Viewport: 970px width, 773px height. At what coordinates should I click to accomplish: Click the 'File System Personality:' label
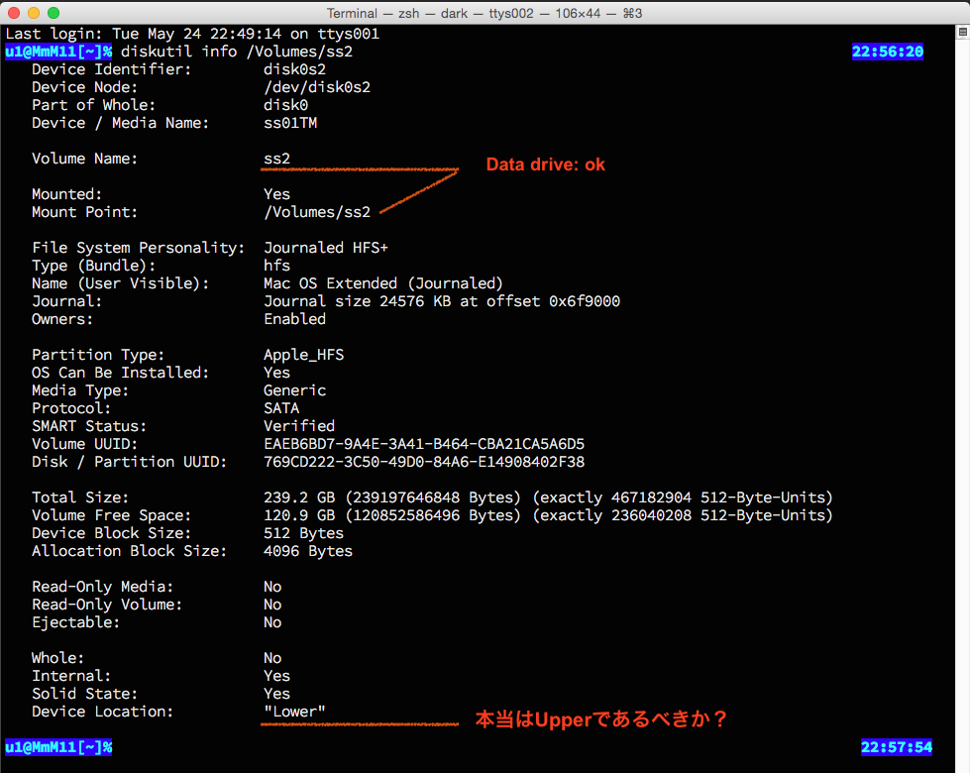tap(139, 248)
